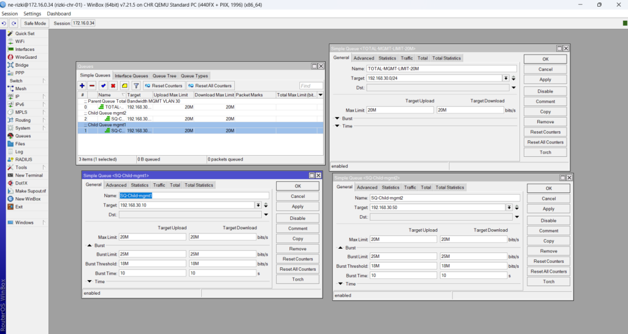Open the Session menu

click(10, 13)
